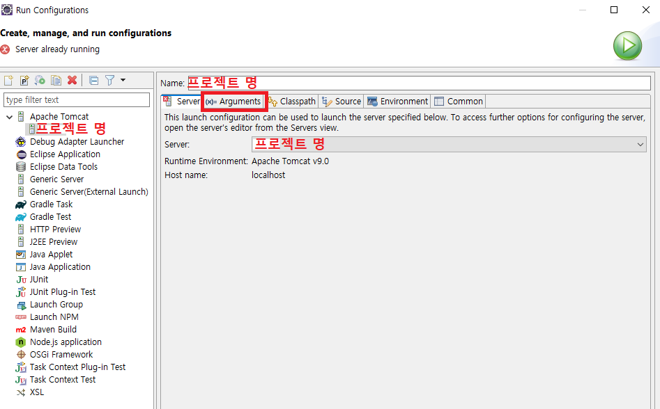This screenshot has width=660, height=409.
Task: Click the Apache Tomcat v9.0 runtime text
Action: click(290, 161)
